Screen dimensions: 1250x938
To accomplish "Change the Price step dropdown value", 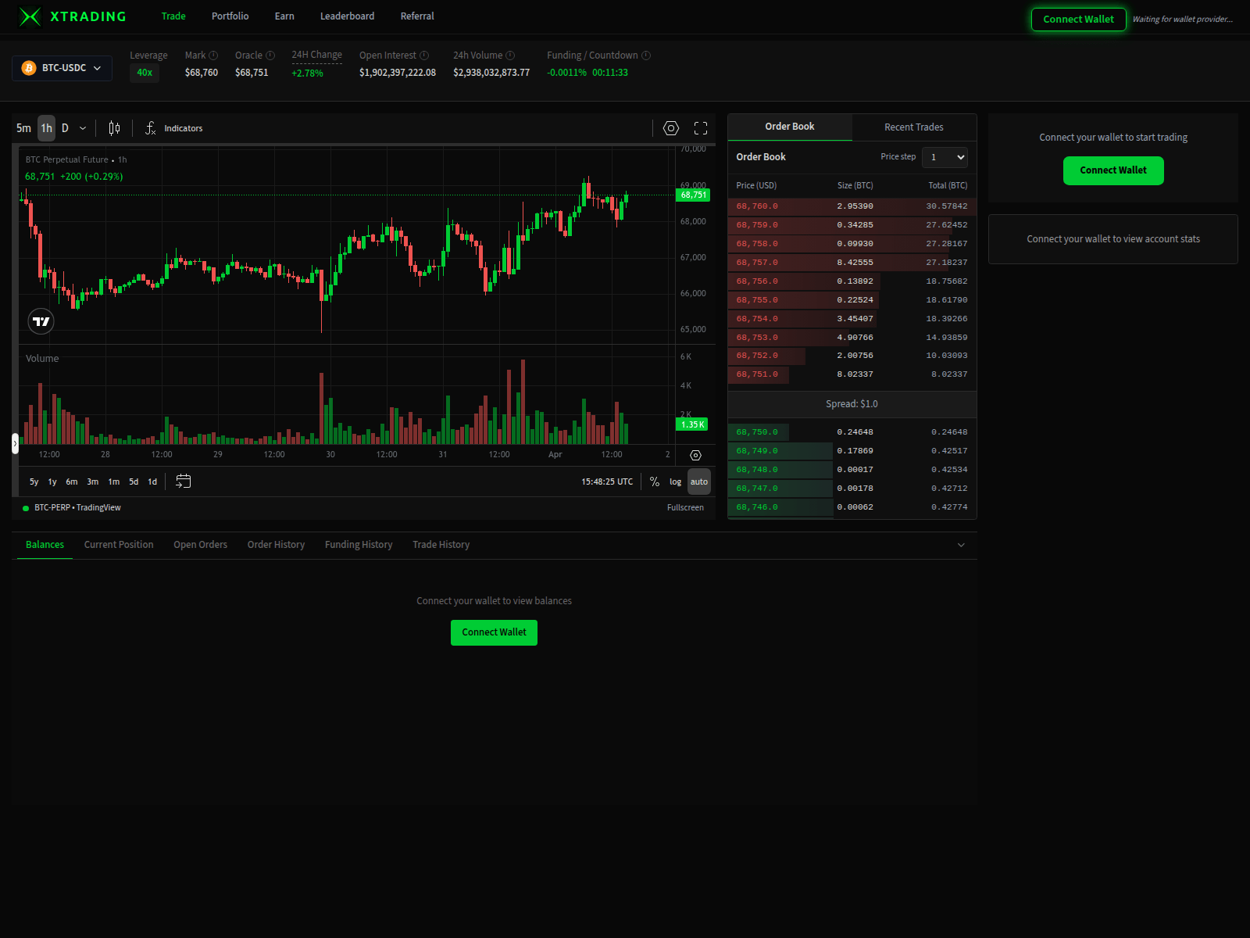I will coord(945,157).
